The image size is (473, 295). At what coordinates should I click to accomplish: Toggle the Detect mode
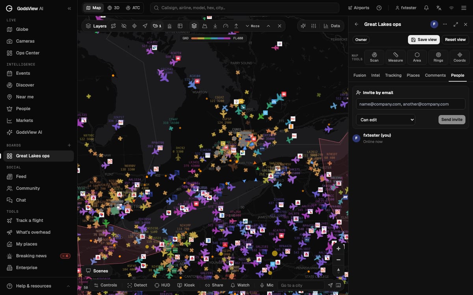tap(137, 285)
